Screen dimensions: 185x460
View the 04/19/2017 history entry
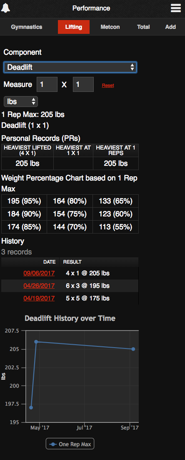(39, 298)
